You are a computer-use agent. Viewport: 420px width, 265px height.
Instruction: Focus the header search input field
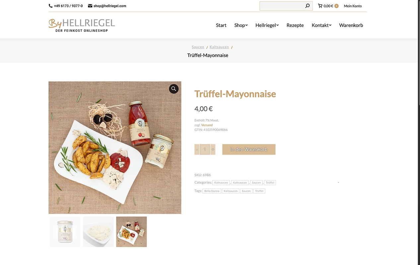[282, 6]
